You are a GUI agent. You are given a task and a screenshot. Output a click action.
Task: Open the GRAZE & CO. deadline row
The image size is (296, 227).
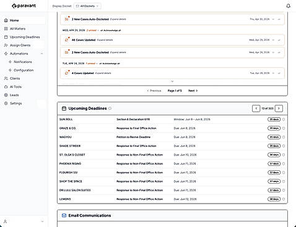point(172,128)
